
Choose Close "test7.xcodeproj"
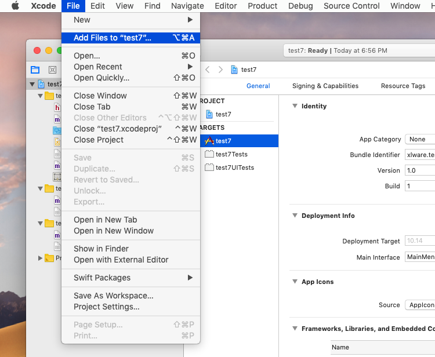130,129
